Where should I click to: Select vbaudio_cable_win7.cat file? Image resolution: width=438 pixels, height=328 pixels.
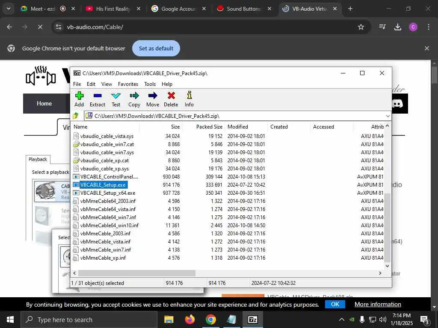click(107, 144)
